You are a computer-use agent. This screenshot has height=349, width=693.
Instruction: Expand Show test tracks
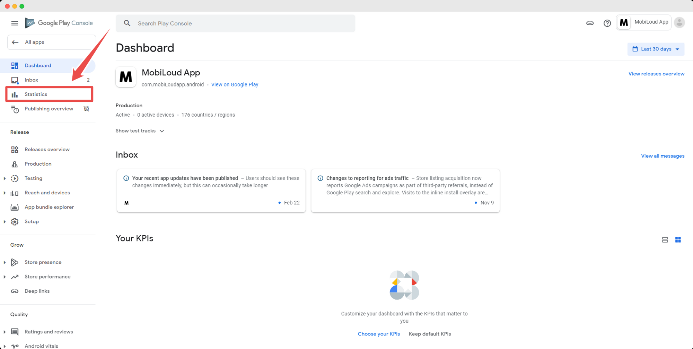[140, 131]
